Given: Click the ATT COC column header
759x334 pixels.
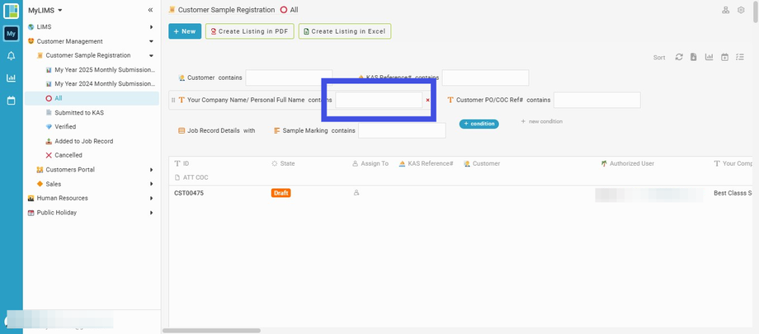Looking at the screenshot, I should click(x=191, y=177).
